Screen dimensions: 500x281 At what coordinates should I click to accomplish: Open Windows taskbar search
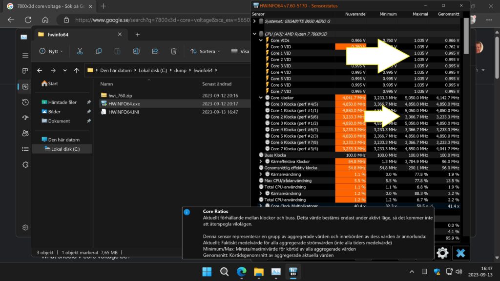click(224, 272)
